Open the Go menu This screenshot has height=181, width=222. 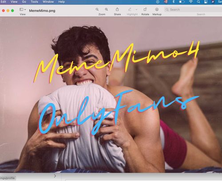[24, 2]
